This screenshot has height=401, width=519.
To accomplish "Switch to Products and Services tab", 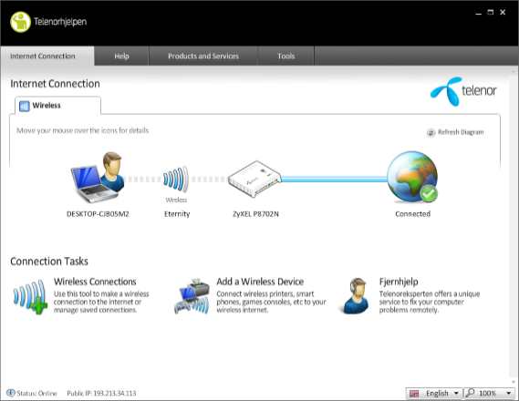I will click(x=202, y=56).
